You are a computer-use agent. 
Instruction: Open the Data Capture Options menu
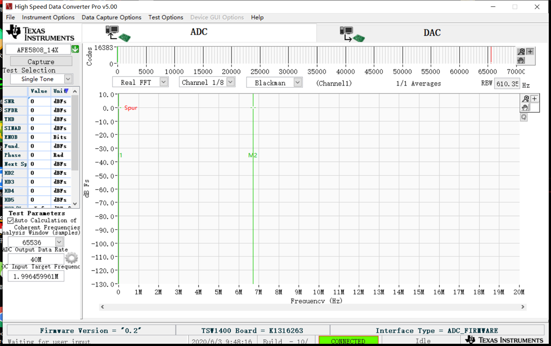point(111,17)
